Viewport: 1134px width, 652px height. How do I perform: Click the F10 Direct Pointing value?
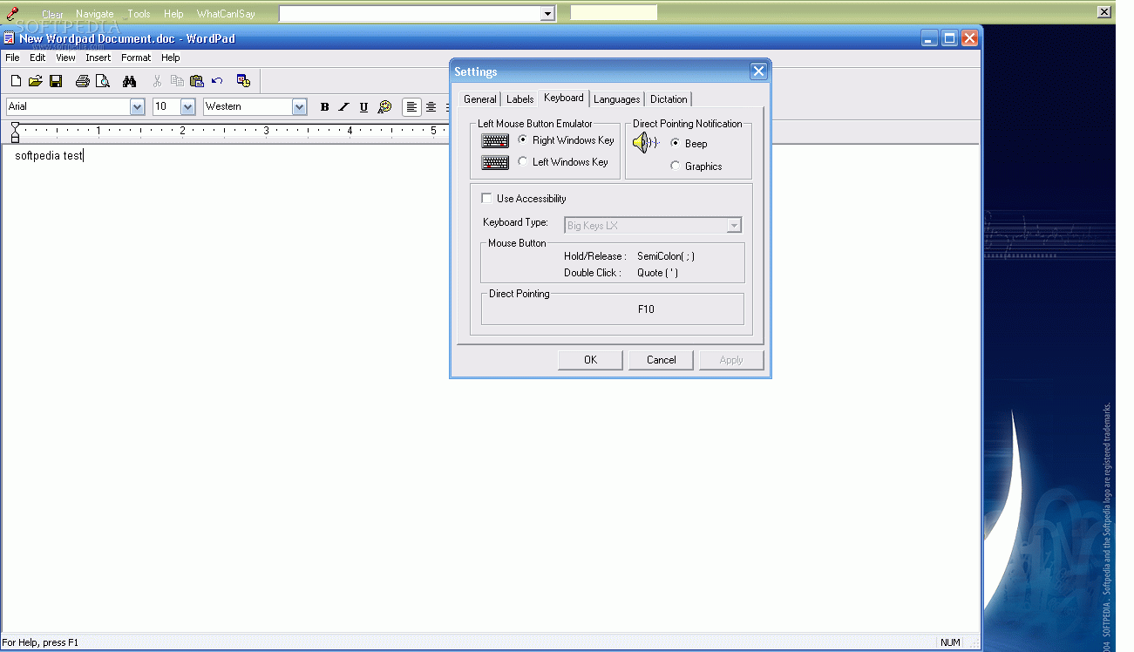pyautogui.click(x=646, y=309)
